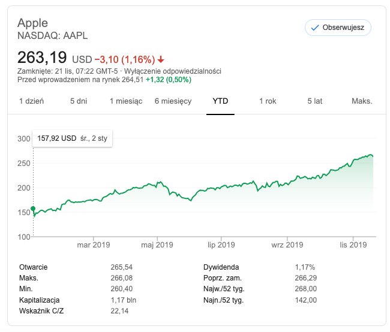The width and height of the screenshot is (390, 332).
Task: Click the 52-week low value 142,00
Action: pyautogui.click(x=306, y=300)
